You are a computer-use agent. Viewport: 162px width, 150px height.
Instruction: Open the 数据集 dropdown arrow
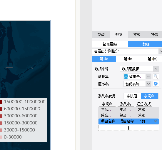coord(148,76)
